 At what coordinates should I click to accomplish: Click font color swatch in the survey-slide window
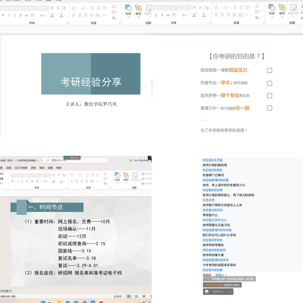204,15
